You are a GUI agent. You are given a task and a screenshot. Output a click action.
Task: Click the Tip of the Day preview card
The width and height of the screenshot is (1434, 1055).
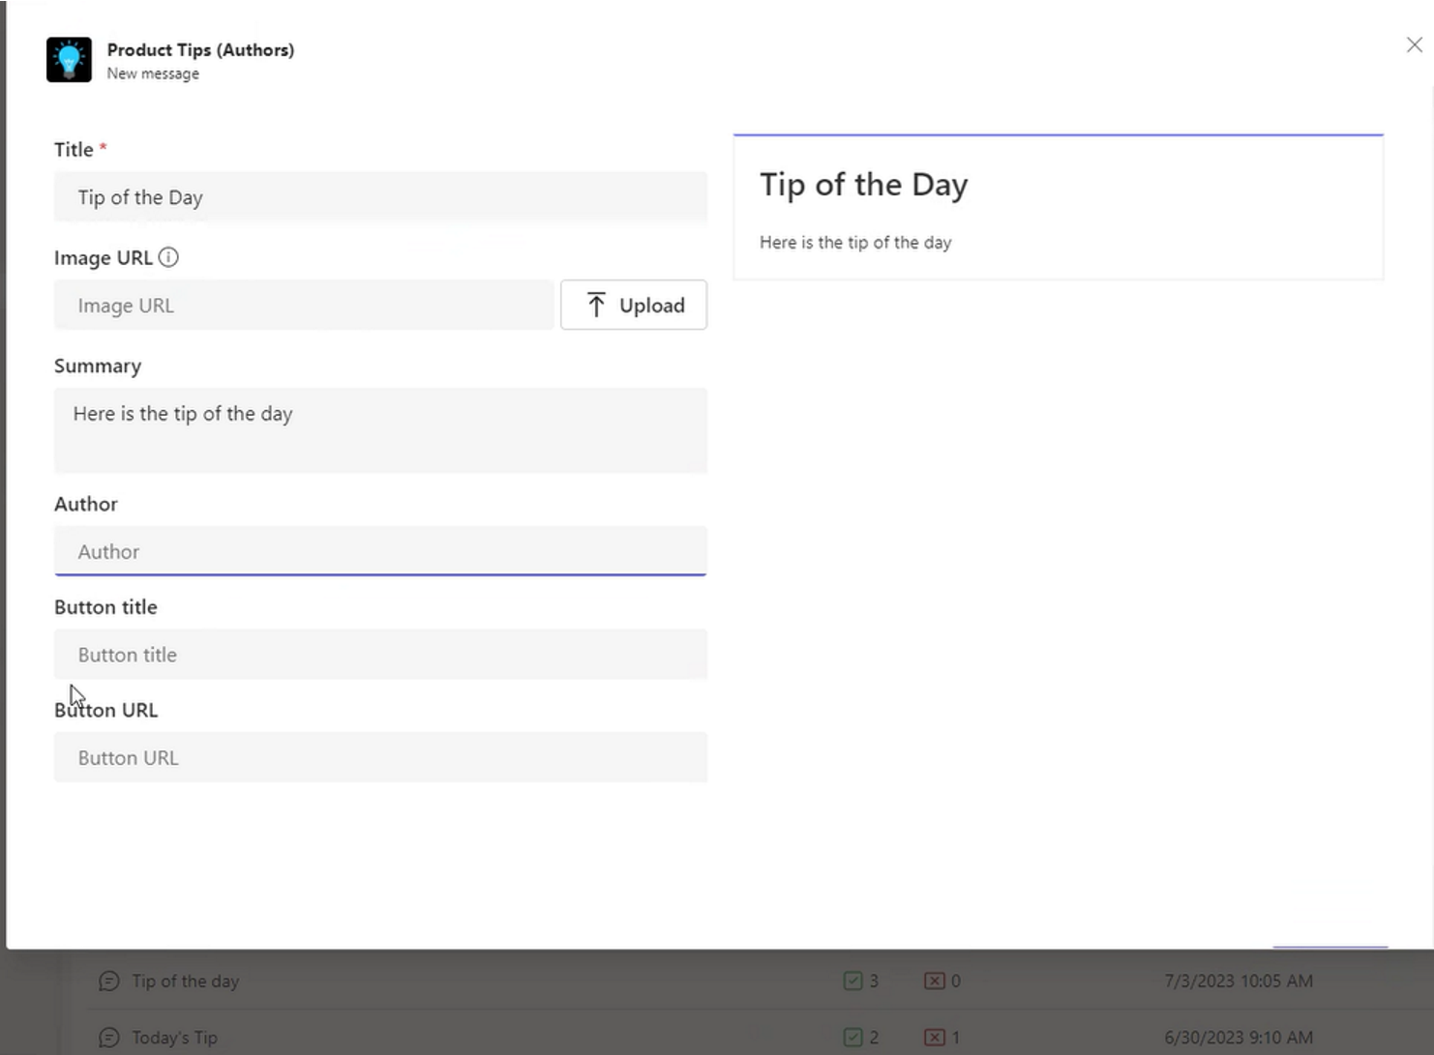[1059, 208]
